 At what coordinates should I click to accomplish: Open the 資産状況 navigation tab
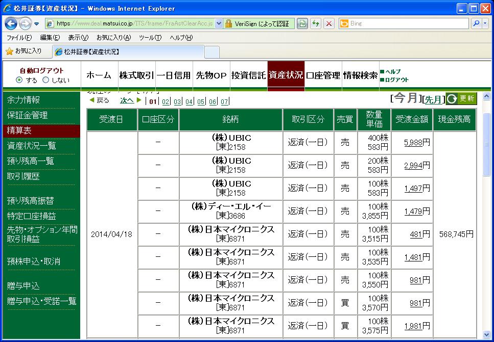[x=286, y=75]
